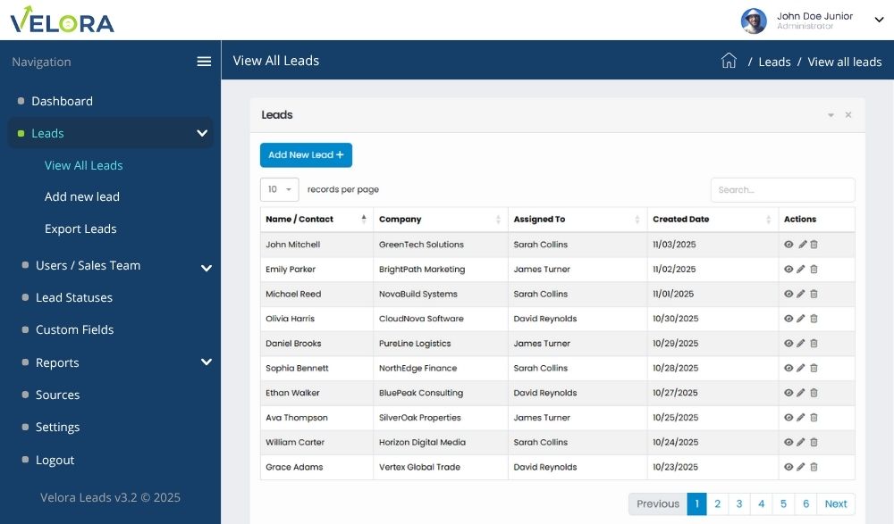Viewport: 894px width, 524px height.
Task: View Olivia Harris lead details eye icon
Action: 789,319
